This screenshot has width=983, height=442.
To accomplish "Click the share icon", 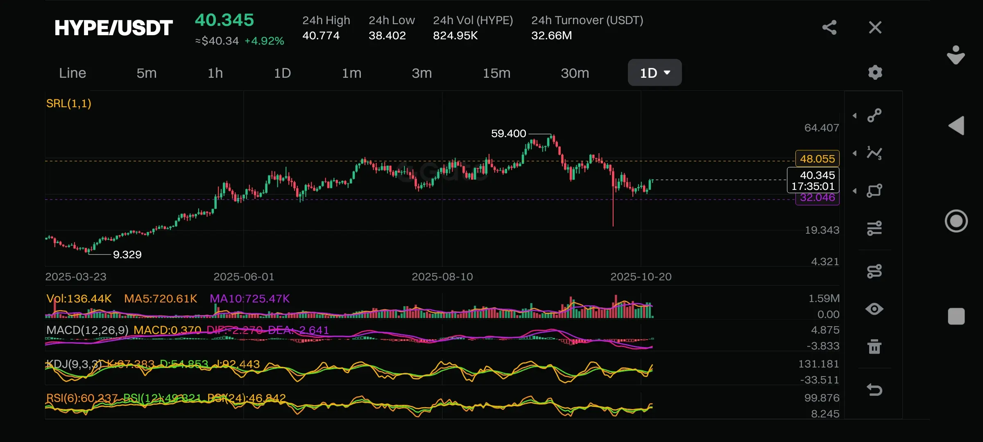I will point(829,27).
